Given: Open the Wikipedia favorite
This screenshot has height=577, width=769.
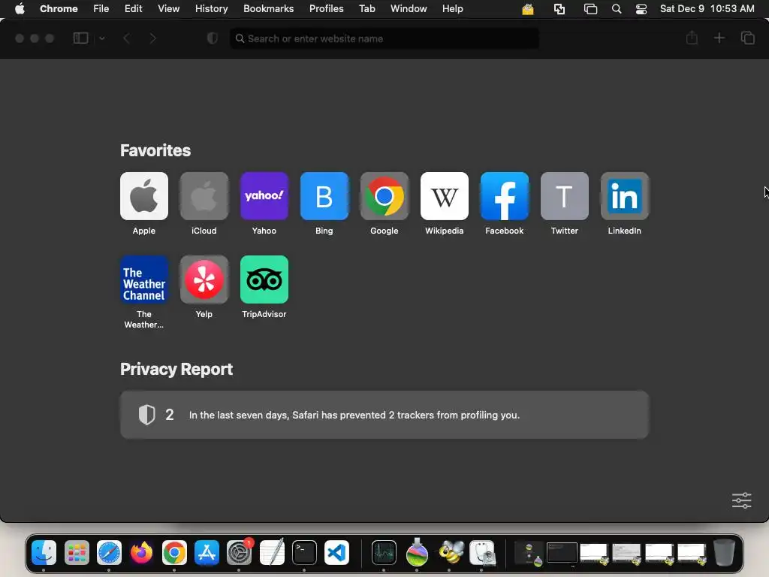Looking at the screenshot, I should pyautogui.click(x=445, y=196).
